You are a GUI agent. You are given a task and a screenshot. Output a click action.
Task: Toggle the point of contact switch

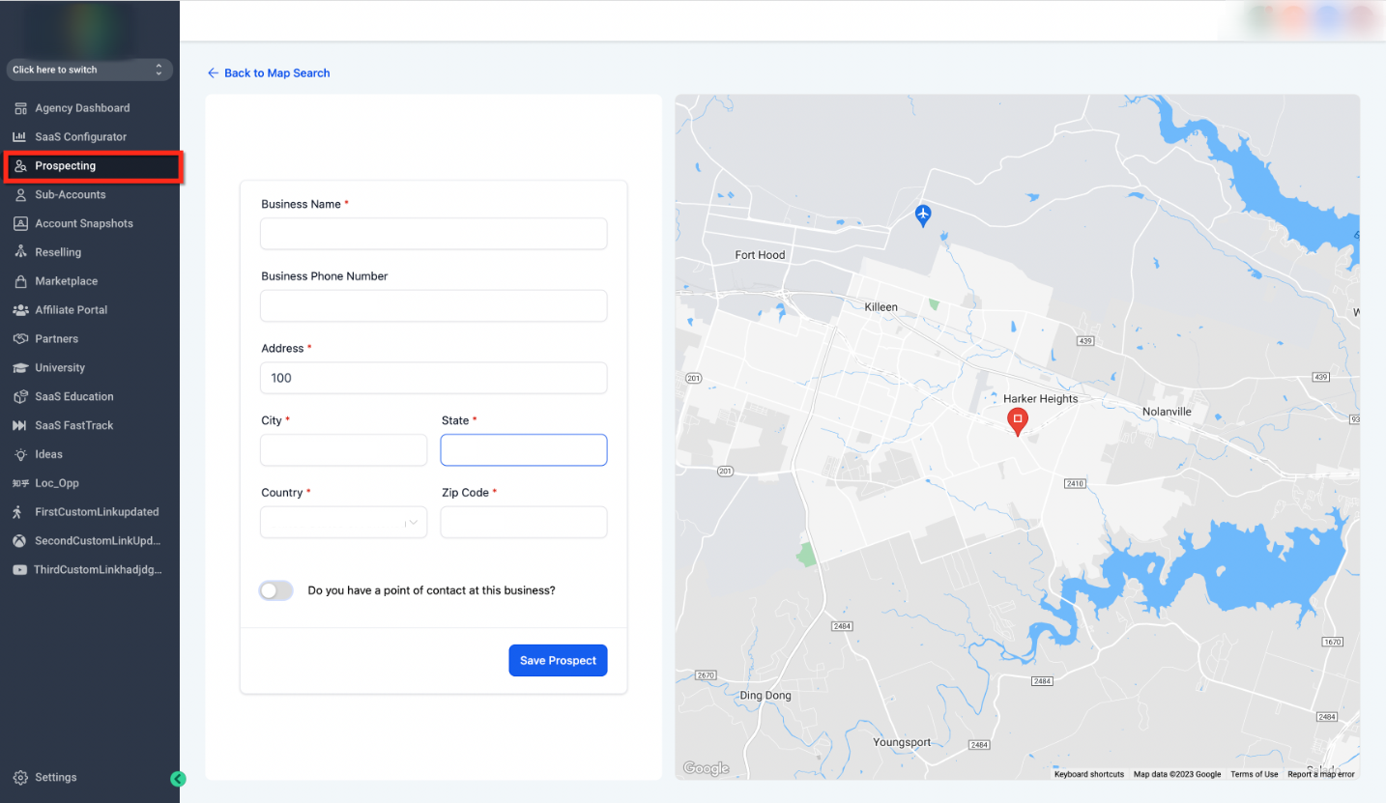pos(275,590)
